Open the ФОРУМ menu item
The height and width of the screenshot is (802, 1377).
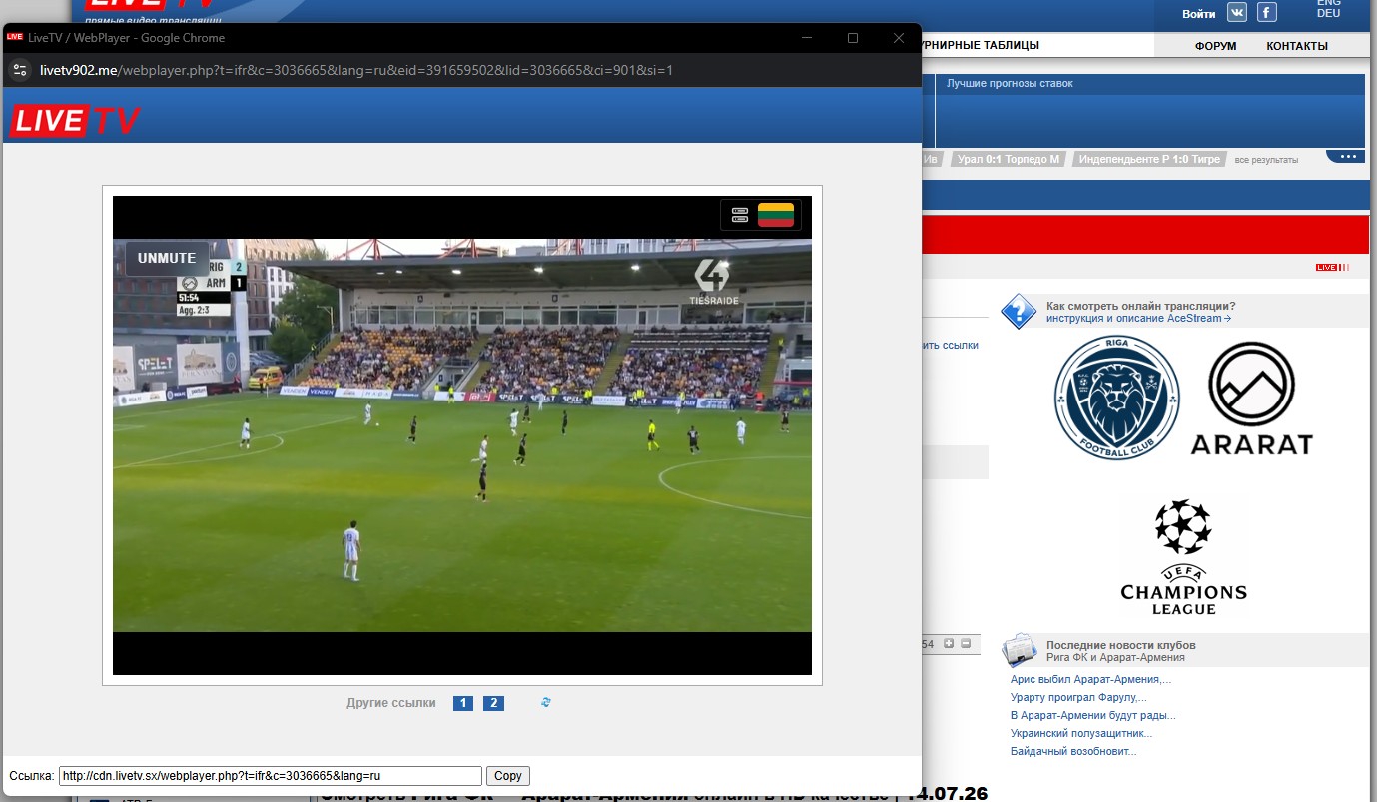tap(1216, 46)
